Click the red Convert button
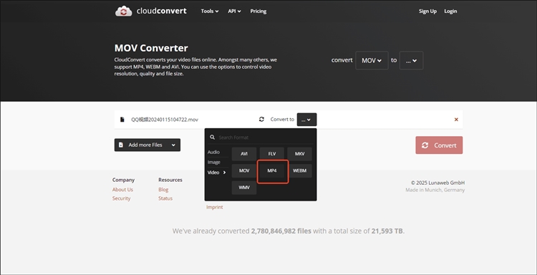 coord(439,145)
